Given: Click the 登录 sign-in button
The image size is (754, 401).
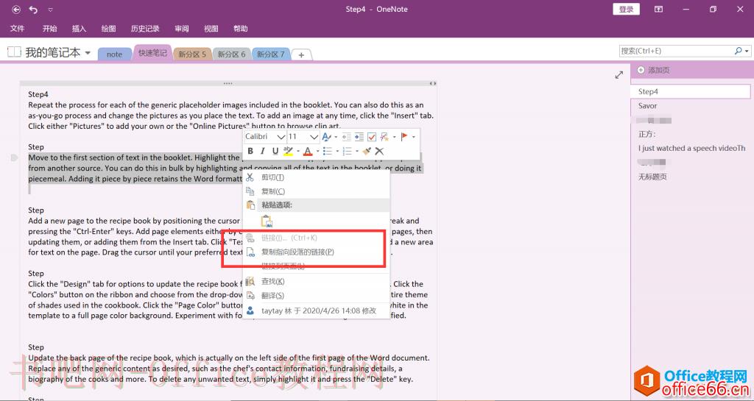Looking at the screenshot, I should (626, 9).
